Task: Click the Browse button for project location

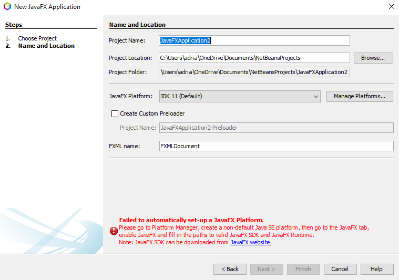Action: [x=373, y=58]
